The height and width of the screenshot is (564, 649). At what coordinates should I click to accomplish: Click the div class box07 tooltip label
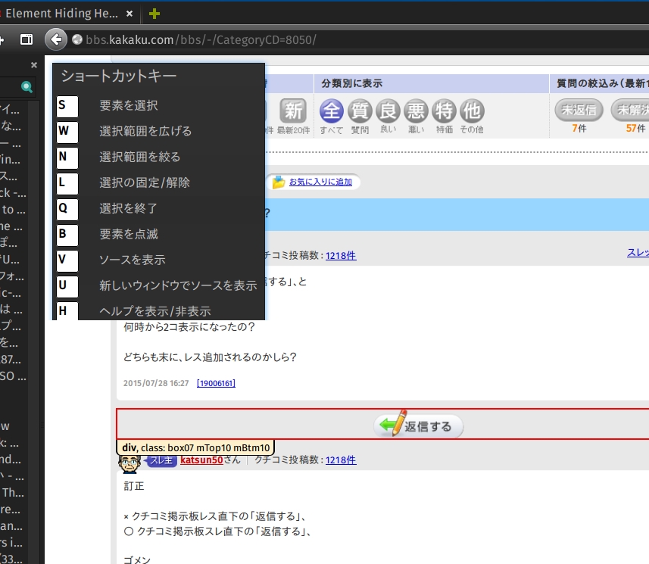(x=195, y=447)
